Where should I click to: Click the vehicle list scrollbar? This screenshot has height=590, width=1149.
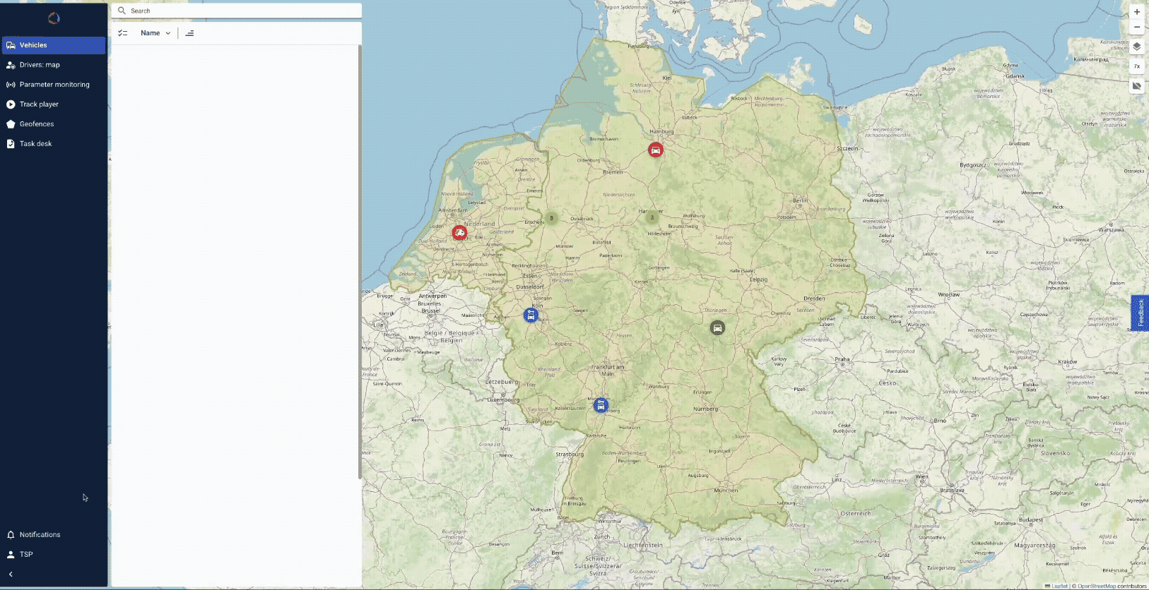click(360, 261)
